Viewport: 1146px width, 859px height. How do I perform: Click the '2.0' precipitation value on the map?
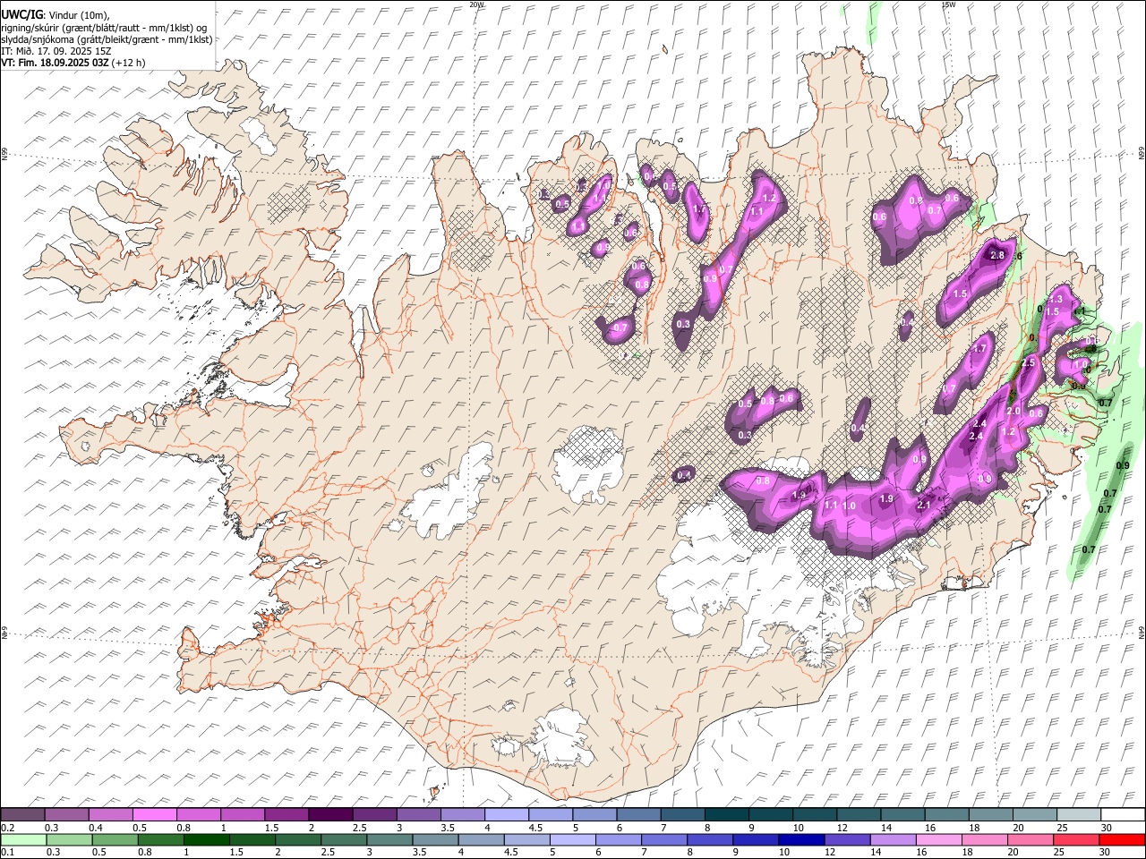[1013, 411]
